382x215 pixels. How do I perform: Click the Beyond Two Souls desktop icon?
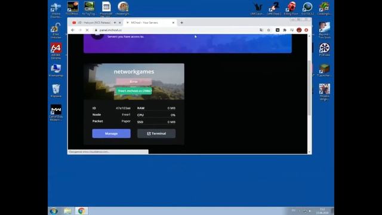pyautogui.click(x=325, y=30)
